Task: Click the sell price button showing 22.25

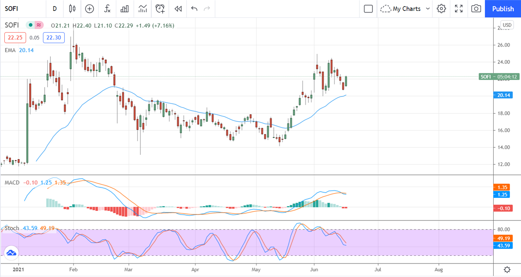Action: point(15,37)
